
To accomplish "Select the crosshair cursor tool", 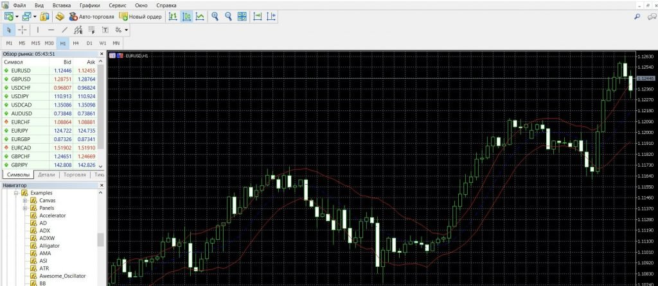I will click(x=22, y=30).
